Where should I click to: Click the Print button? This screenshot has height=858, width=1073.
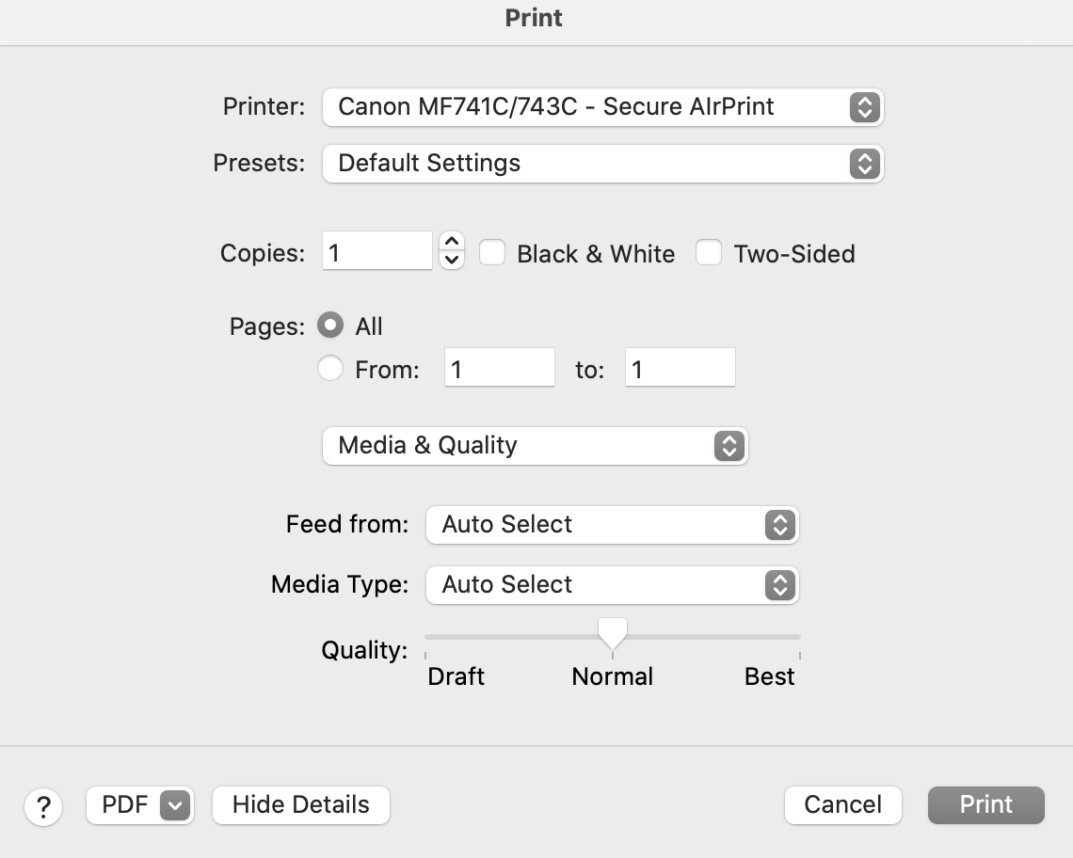click(985, 805)
